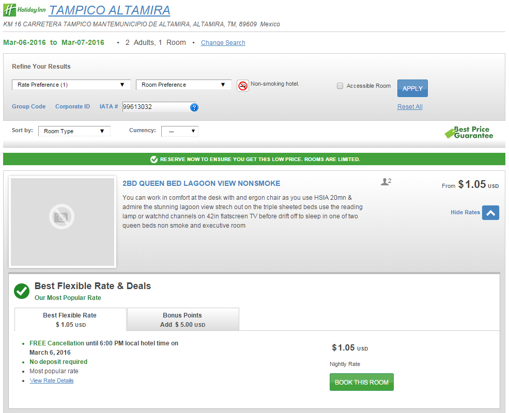
Task: Click the "Nightly Rate" label
Action: 345,364
